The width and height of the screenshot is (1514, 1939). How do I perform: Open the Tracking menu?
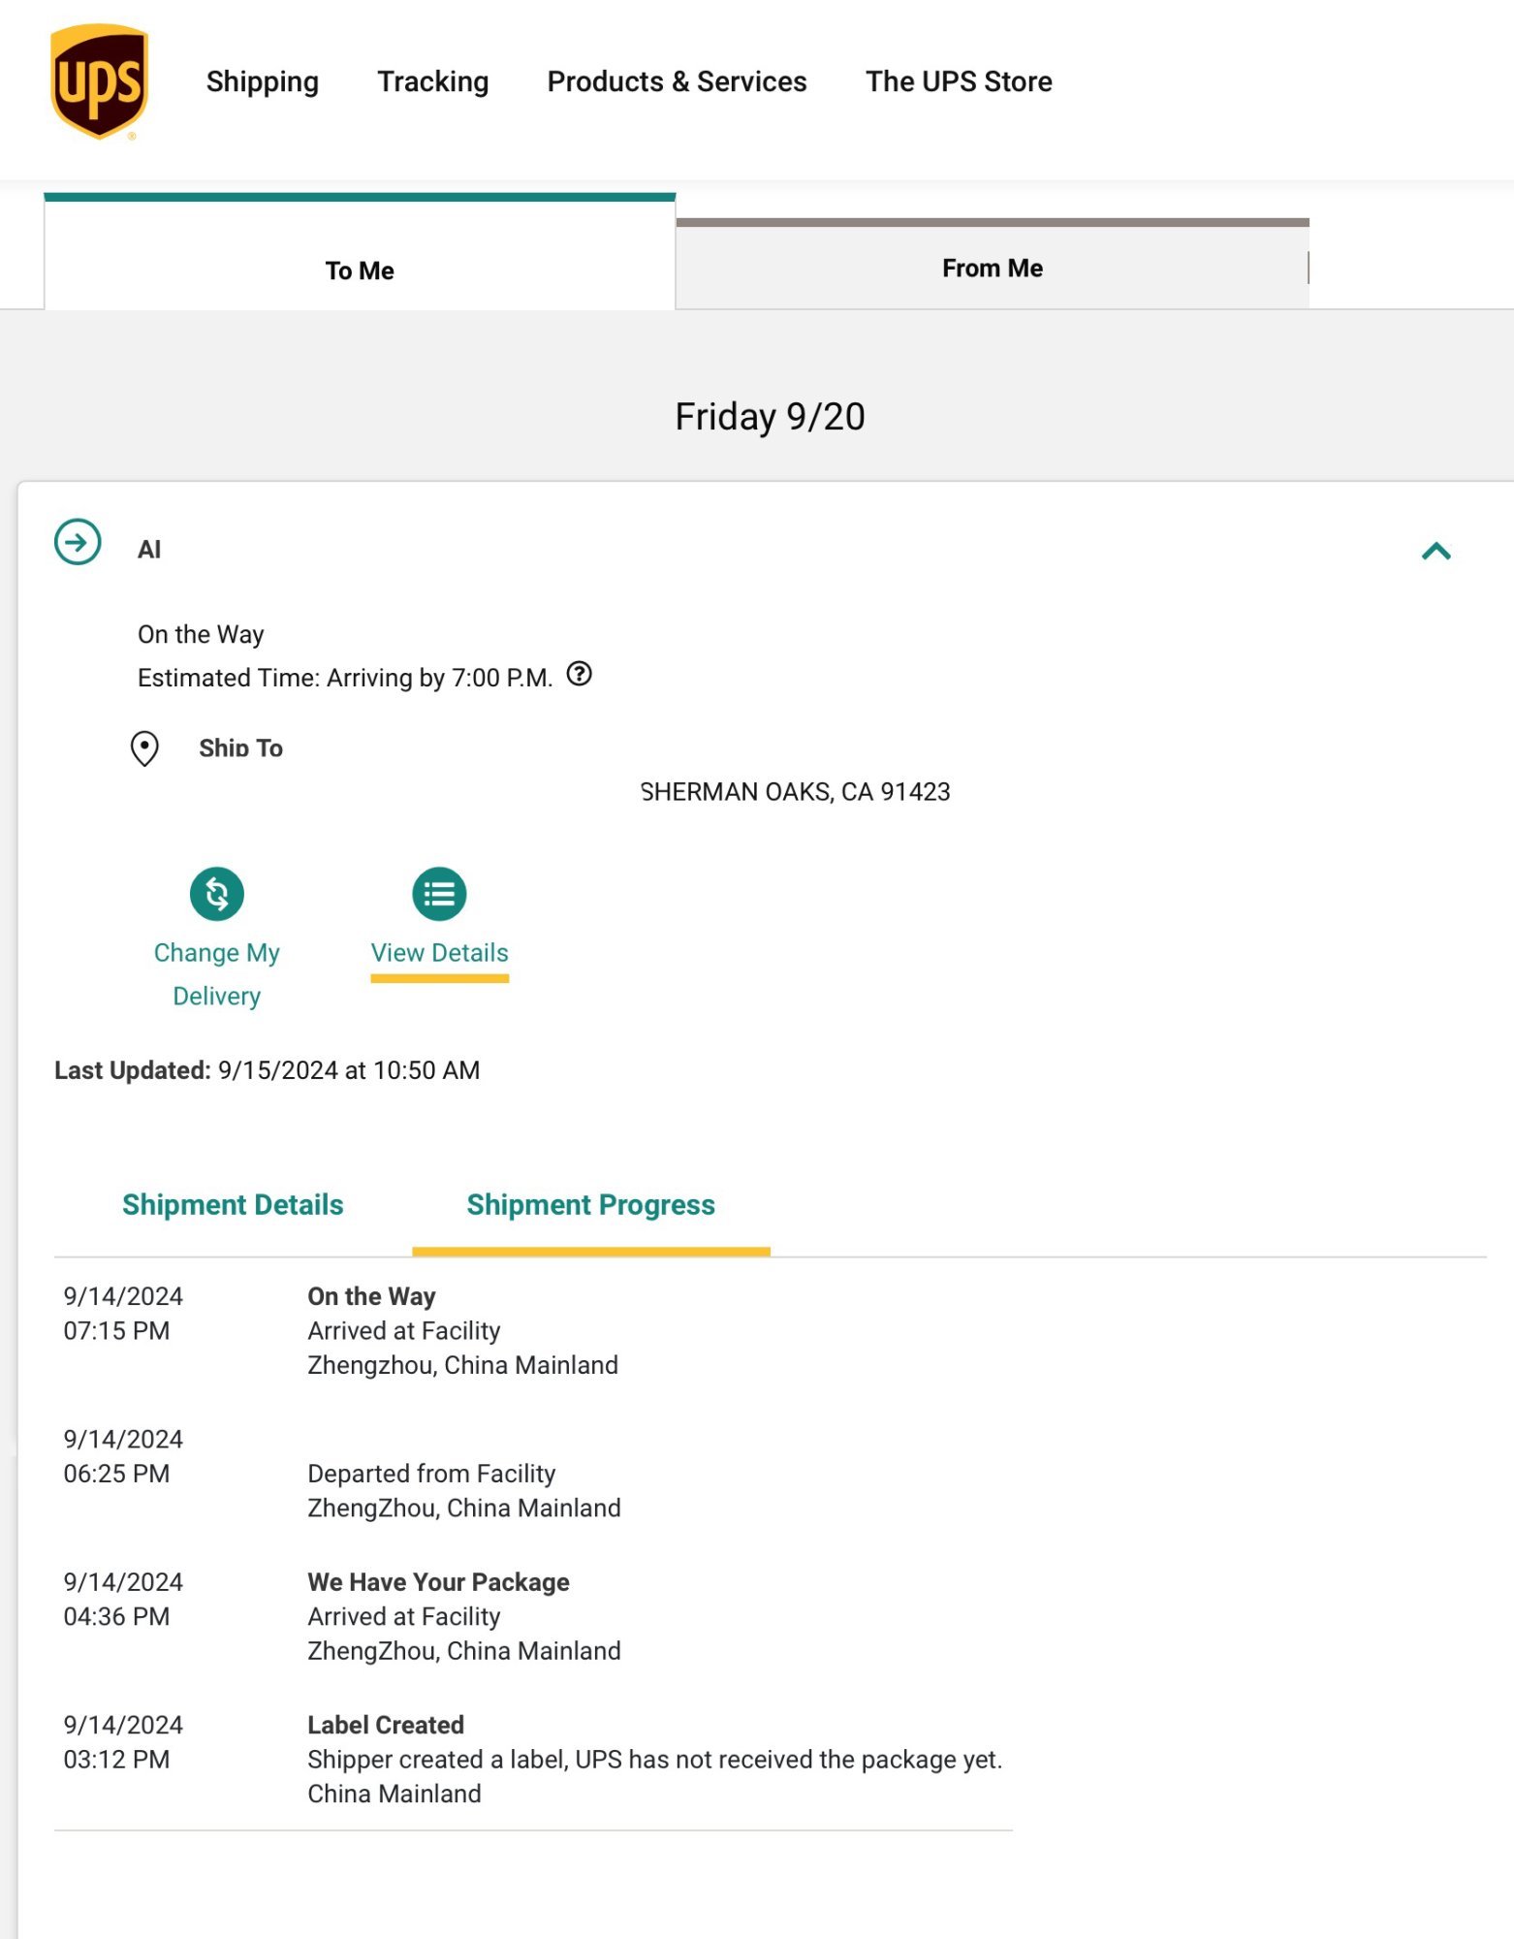click(432, 81)
